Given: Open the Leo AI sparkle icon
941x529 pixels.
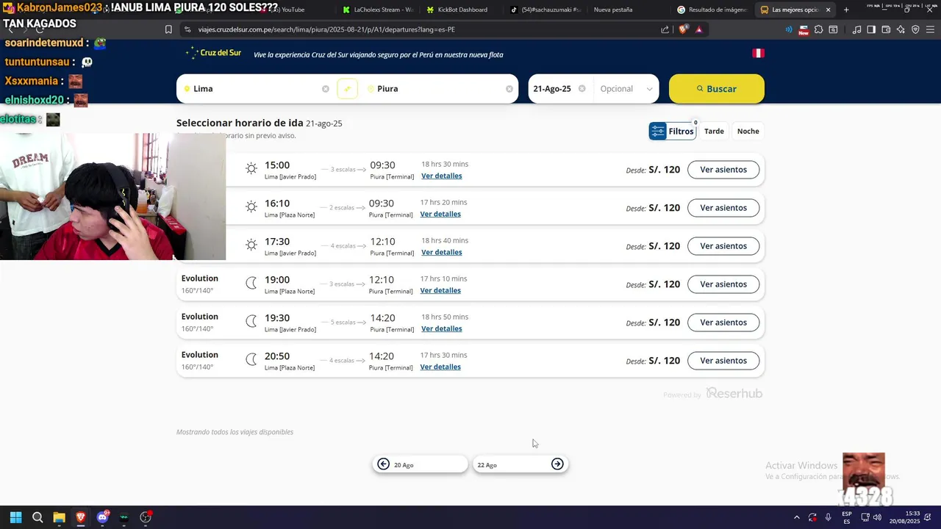Looking at the screenshot, I should point(901,29).
